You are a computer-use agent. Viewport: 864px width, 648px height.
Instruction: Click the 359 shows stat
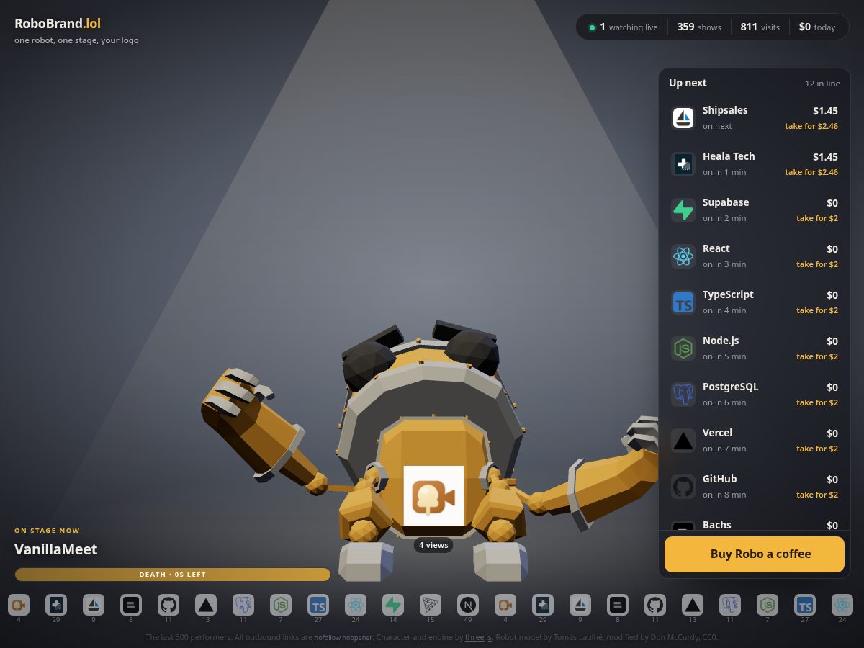point(699,27)
